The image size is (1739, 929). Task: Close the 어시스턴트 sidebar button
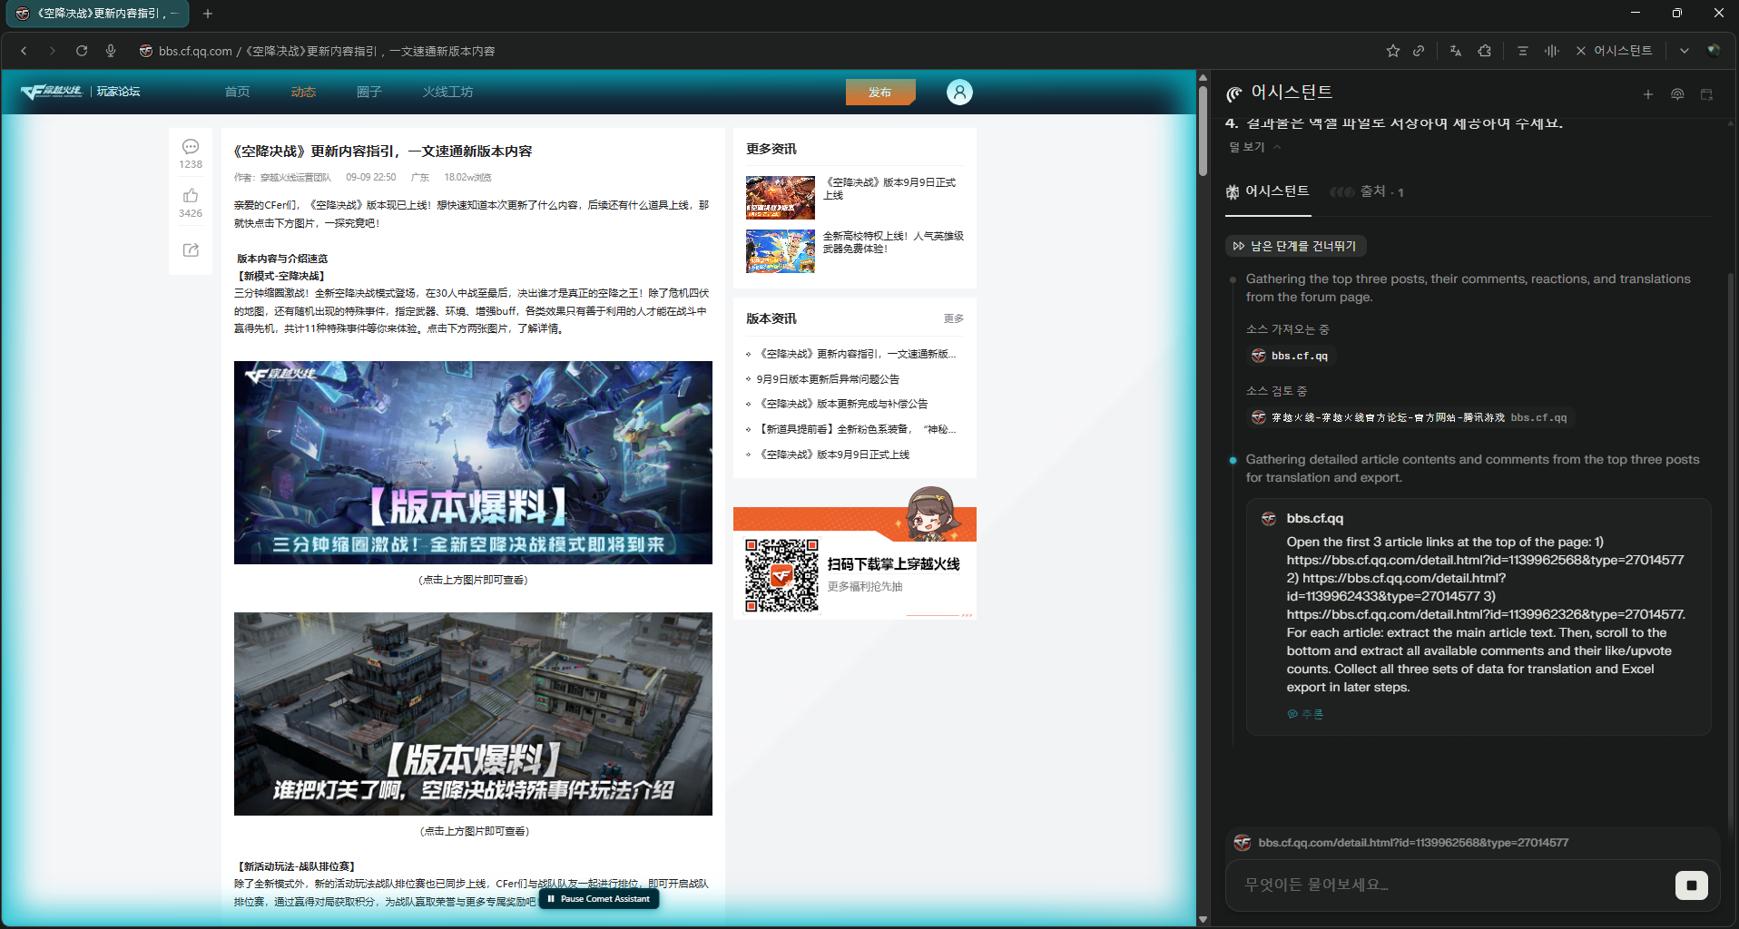pyautogui.click(x=1614, y=51)
